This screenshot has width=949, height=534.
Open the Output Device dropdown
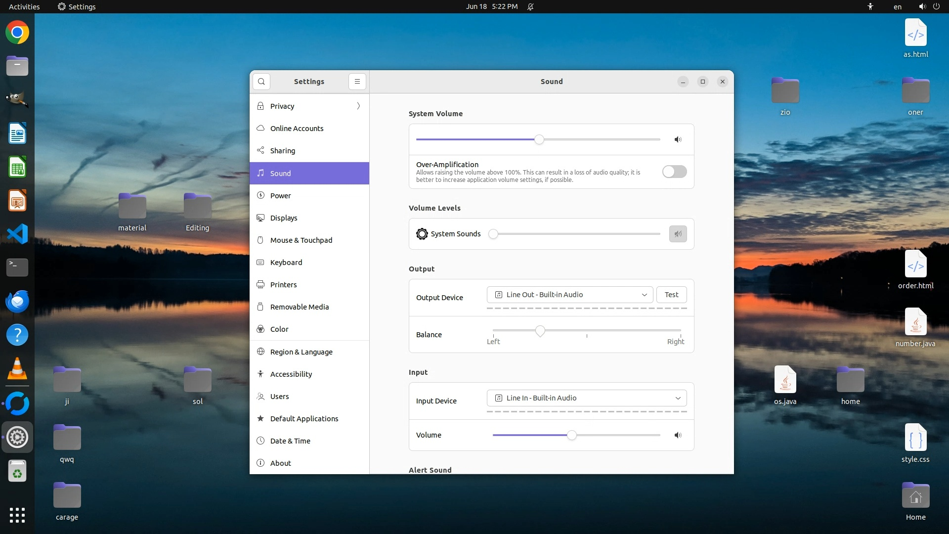(x=569, y=295)
